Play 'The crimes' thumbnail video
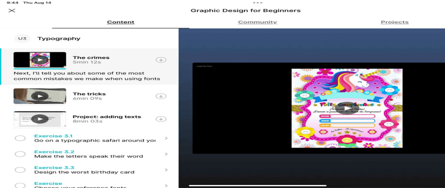This screenshot has height=188, width=445. [40, 60]
